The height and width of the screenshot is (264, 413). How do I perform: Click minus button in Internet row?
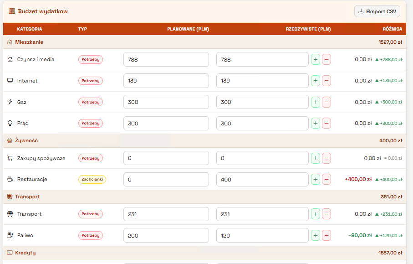tap(326, 81)
